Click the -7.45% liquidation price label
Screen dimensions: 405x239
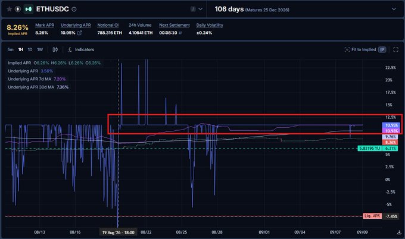coord(391,216)
